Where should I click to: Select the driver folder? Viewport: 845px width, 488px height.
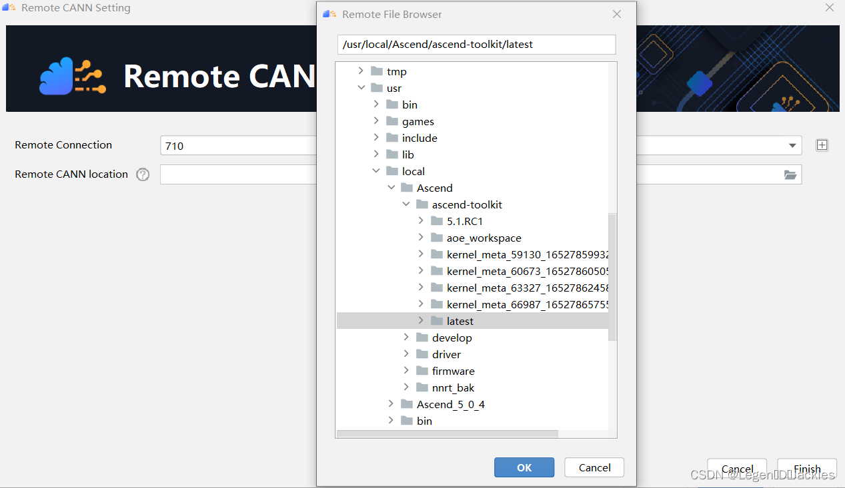[446, 354]
